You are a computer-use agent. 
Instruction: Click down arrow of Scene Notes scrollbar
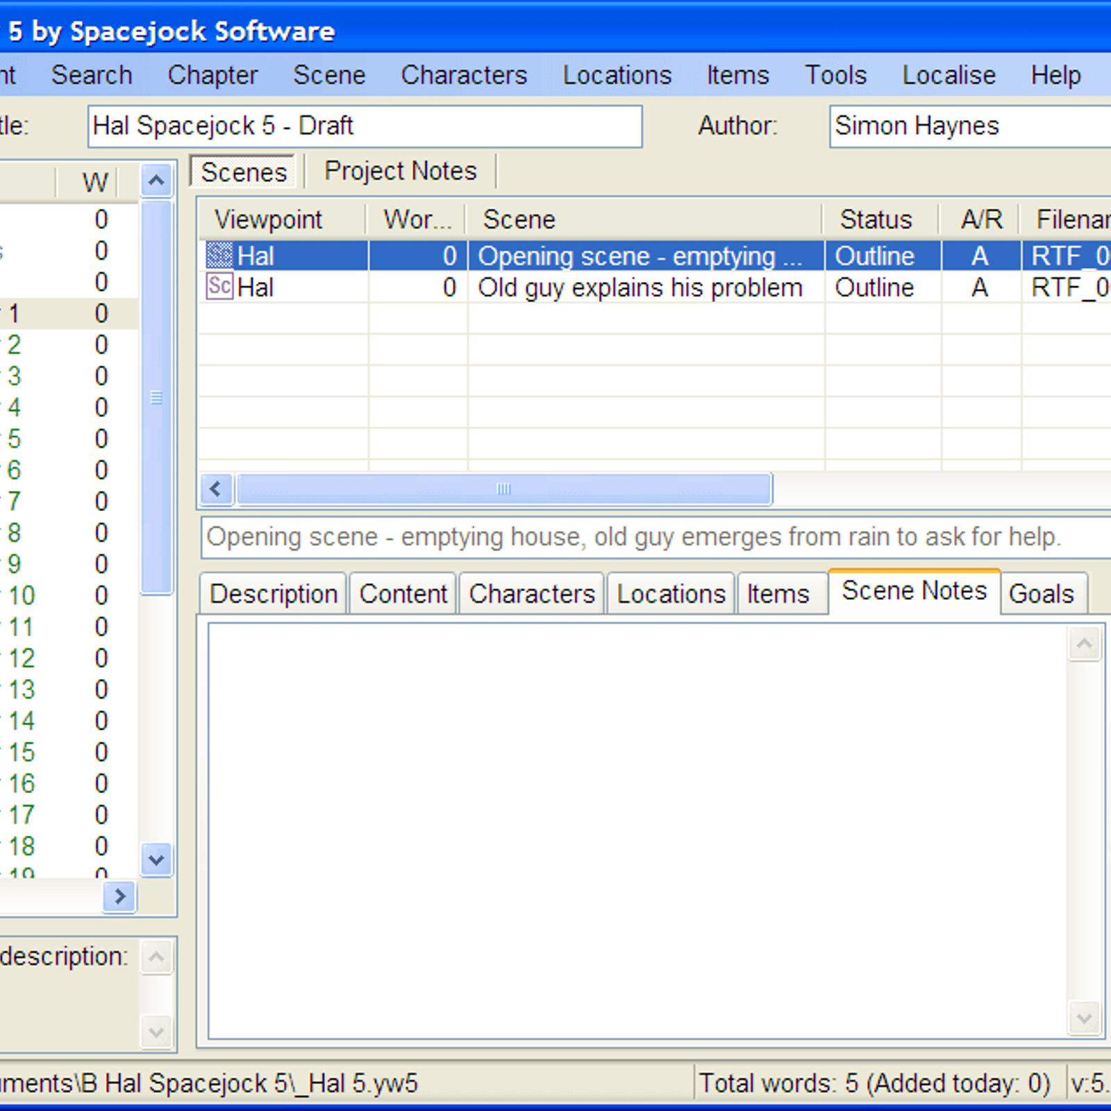tap(1085, 1019)
